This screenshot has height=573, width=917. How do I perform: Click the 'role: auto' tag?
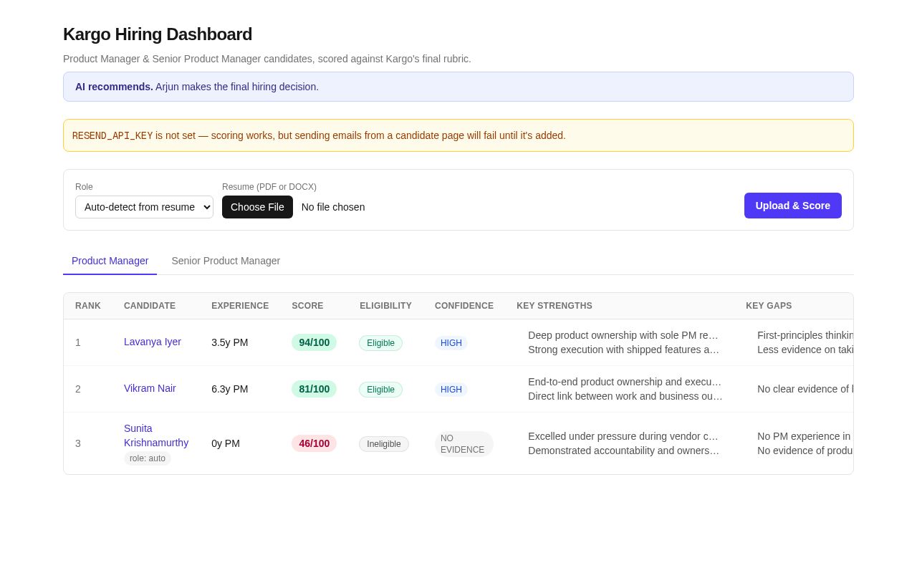148,458
